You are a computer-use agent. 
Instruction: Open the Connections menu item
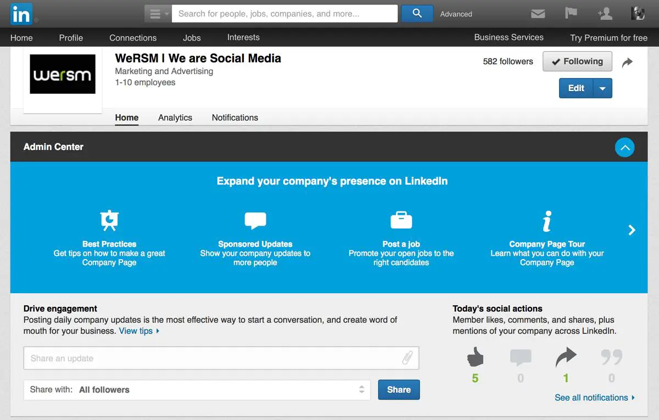[133, 38]
